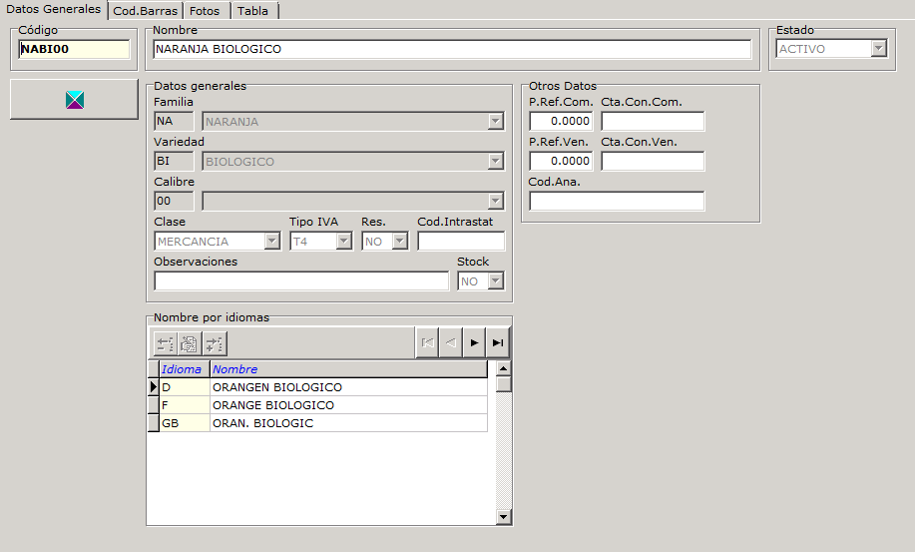
Task: Switch to the Tabla tab
Action: tap(253, 11)
